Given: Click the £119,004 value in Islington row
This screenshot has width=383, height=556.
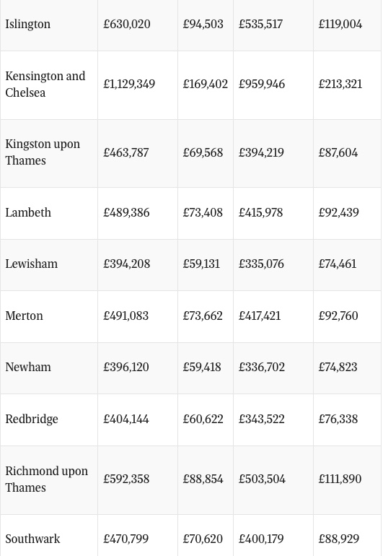Looking at the screenshot, I should 340,24.
